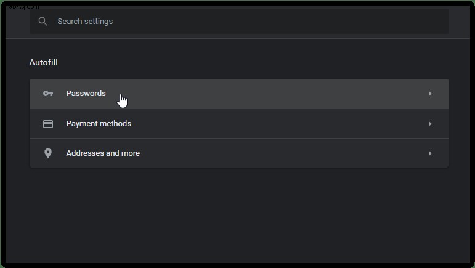
Task: Click the Payment methods label text
Action: click(99, 124)
